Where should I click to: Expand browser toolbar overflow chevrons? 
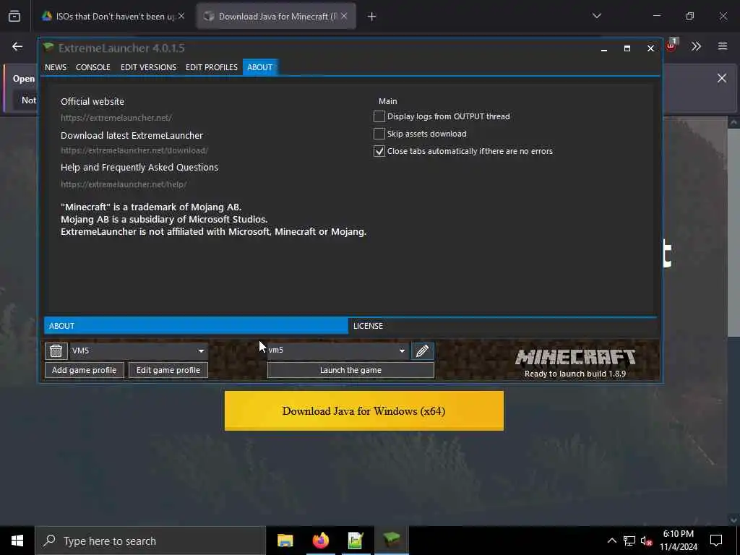click(696, 46)
